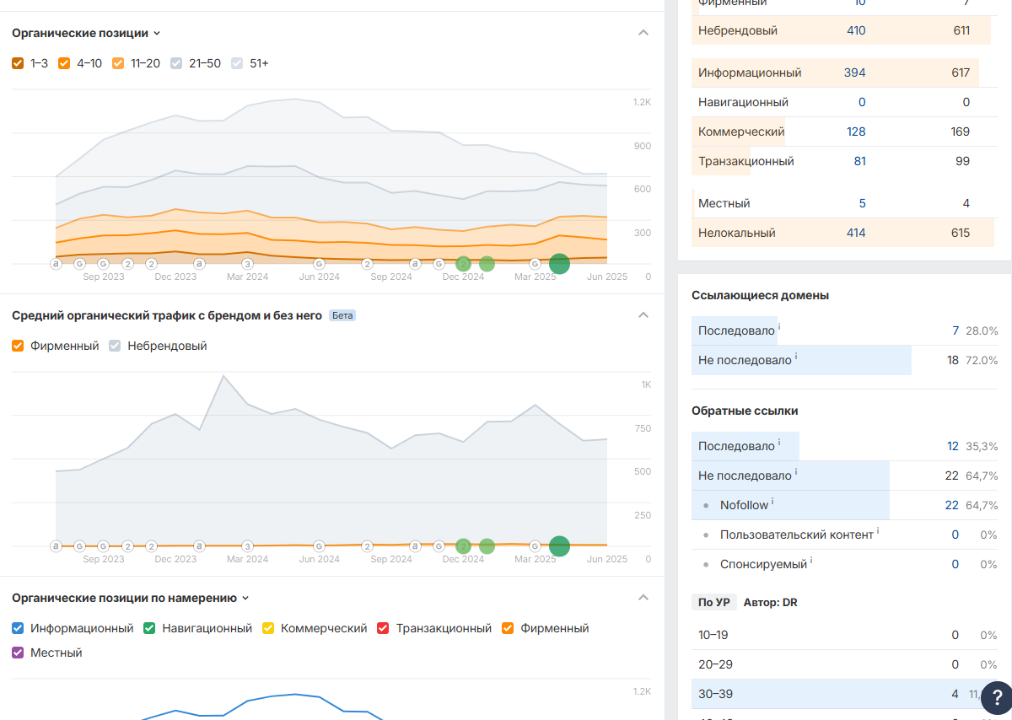Click info icon next to Спонсируемый

point(812,561)
